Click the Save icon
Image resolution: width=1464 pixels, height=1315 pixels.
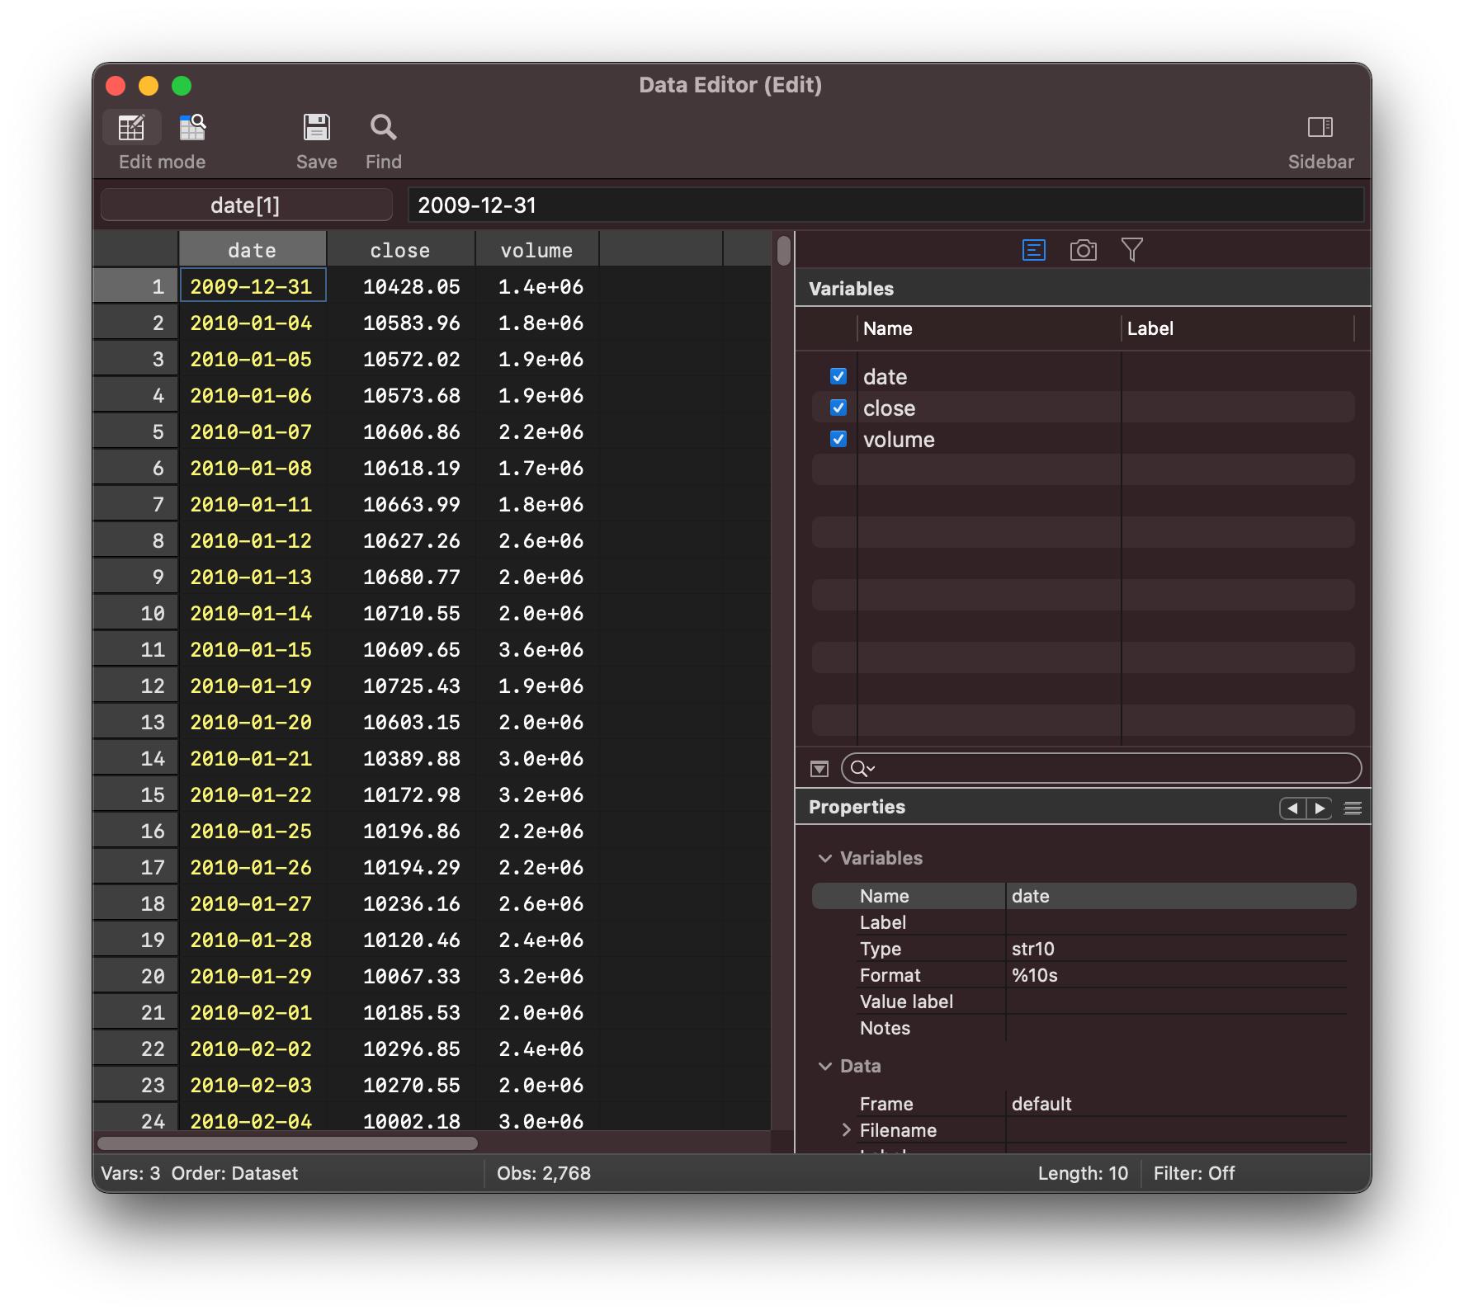(317, 127)
